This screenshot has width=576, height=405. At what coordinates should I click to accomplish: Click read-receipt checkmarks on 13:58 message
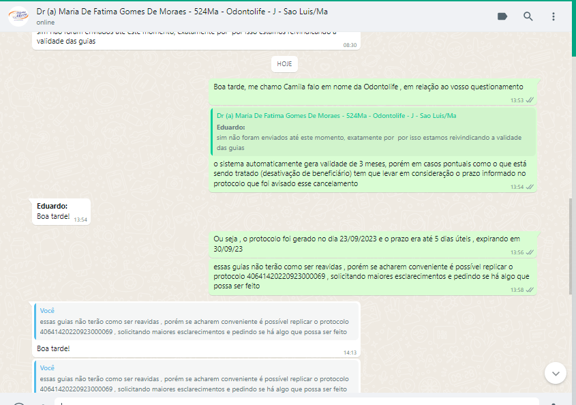click(x=530, y=290)
